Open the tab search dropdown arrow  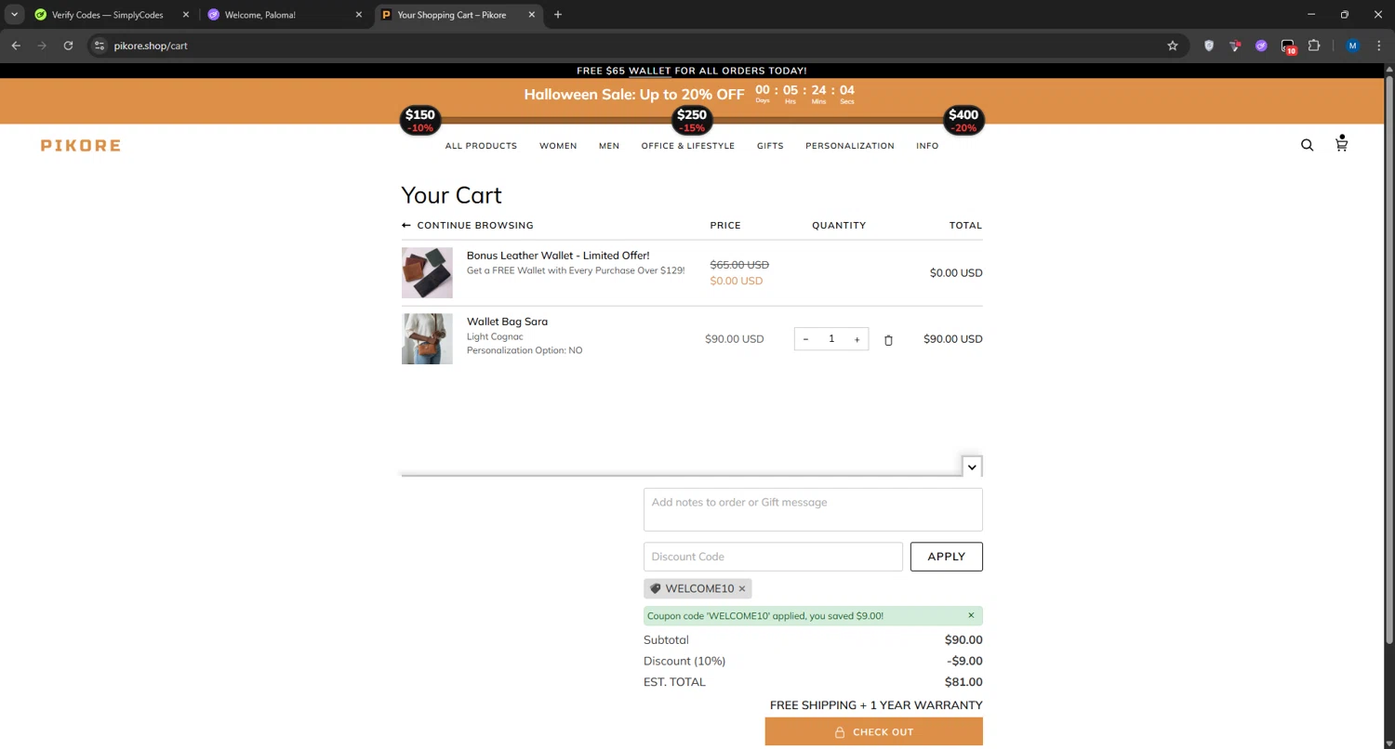click(15, 15)
